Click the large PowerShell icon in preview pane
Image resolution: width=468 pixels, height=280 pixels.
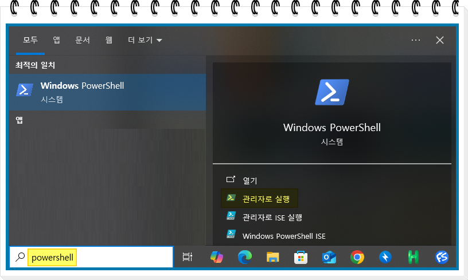click(332, 92)
